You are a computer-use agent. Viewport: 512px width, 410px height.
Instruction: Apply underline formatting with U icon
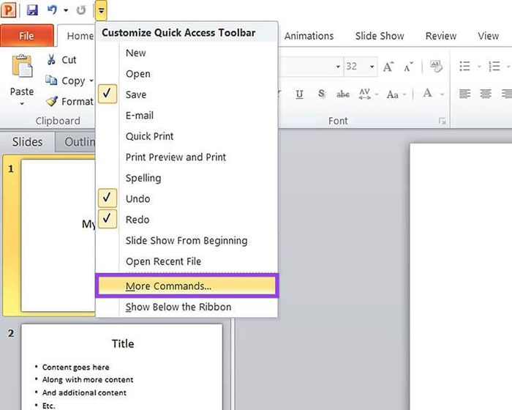(x=299, y=94)
